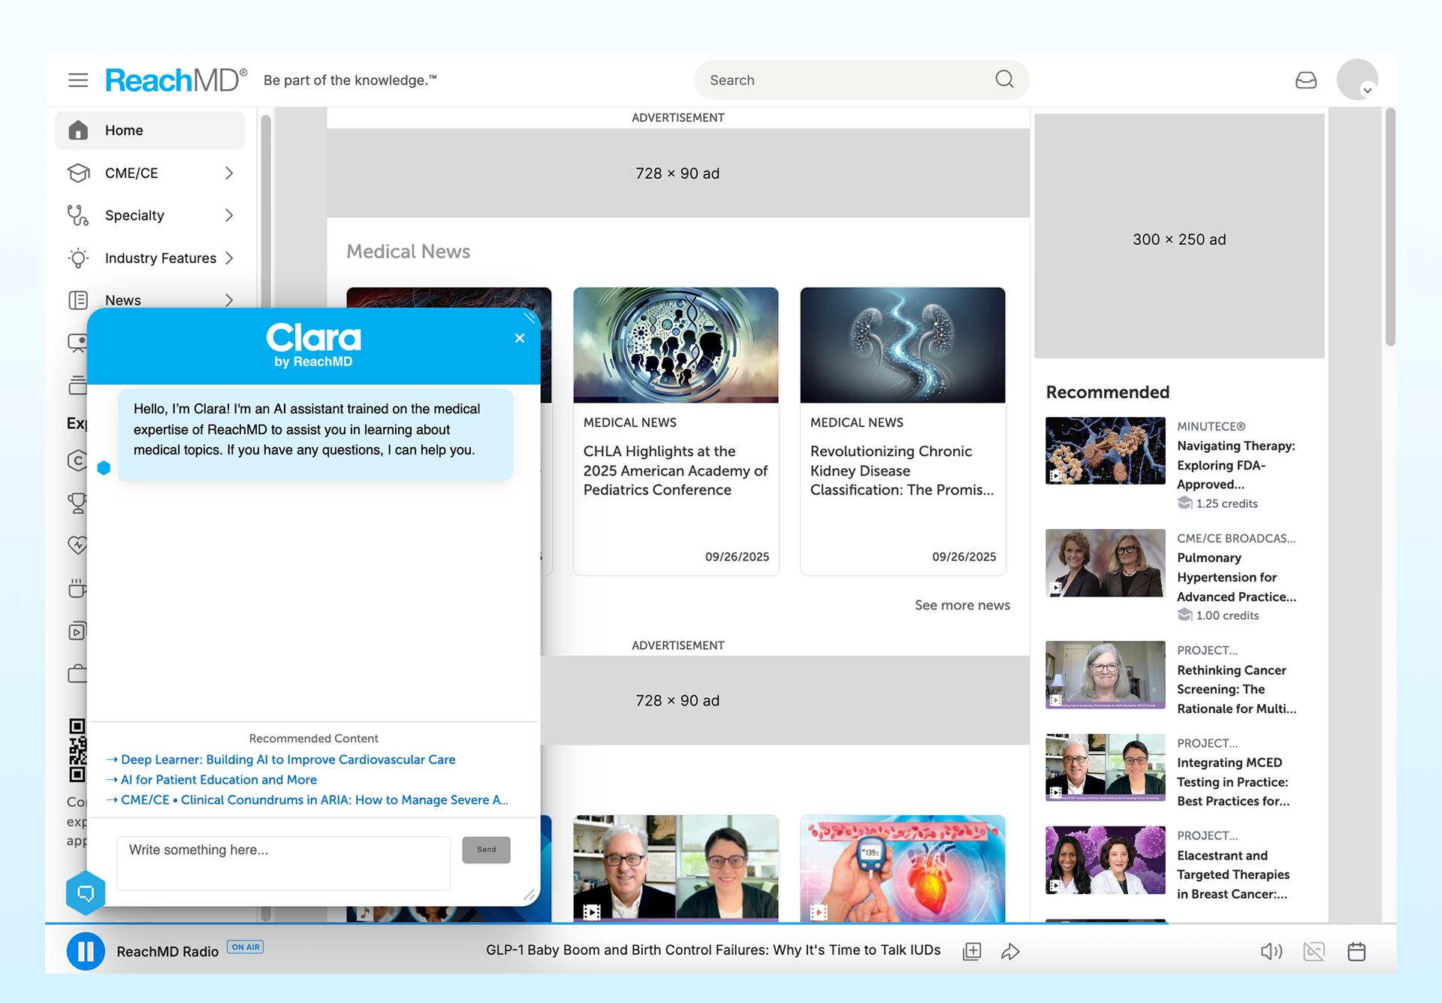Click the Clara chat launcher icon
The image size is (1442, 1003).
[x=86, y=893]
